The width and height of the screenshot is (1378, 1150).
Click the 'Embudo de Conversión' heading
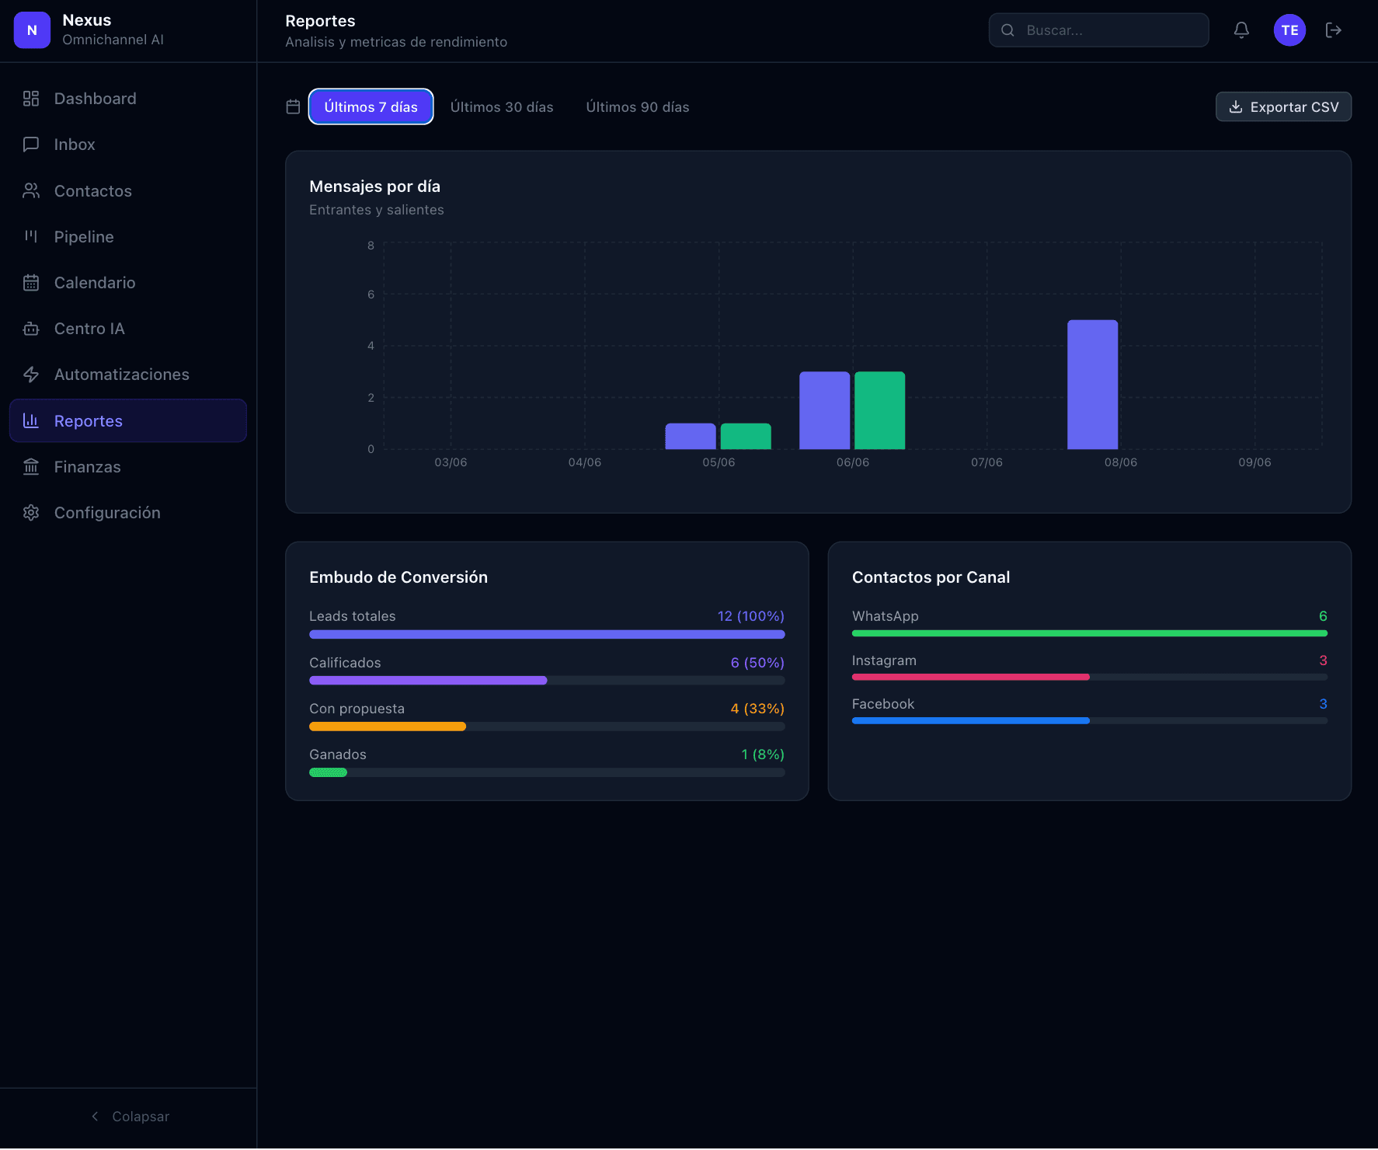(398, 577)
